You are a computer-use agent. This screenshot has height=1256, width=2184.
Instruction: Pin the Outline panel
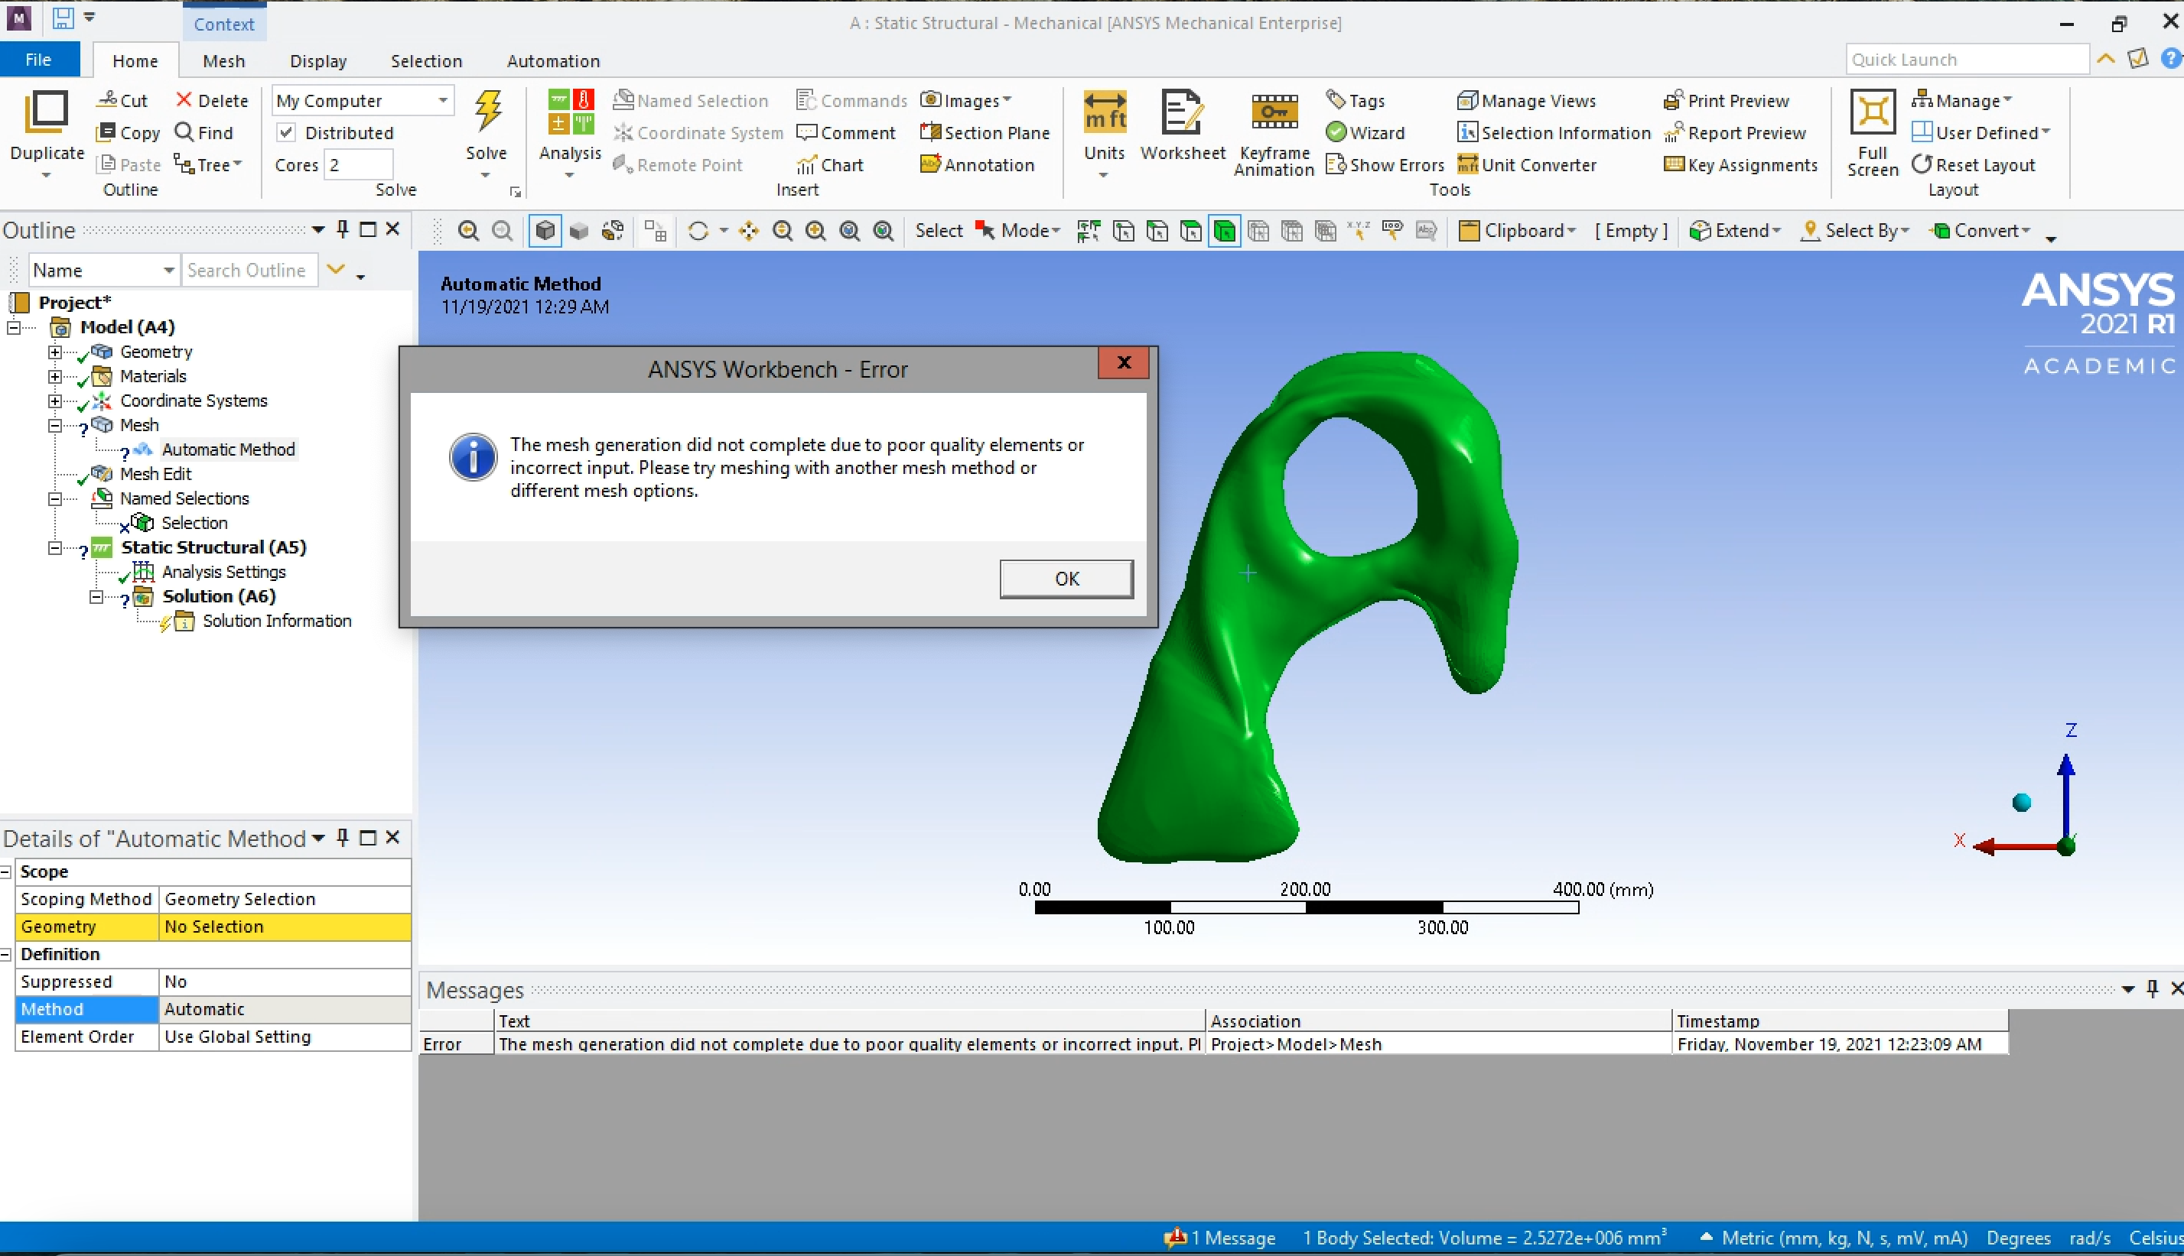tap(343, 229)
